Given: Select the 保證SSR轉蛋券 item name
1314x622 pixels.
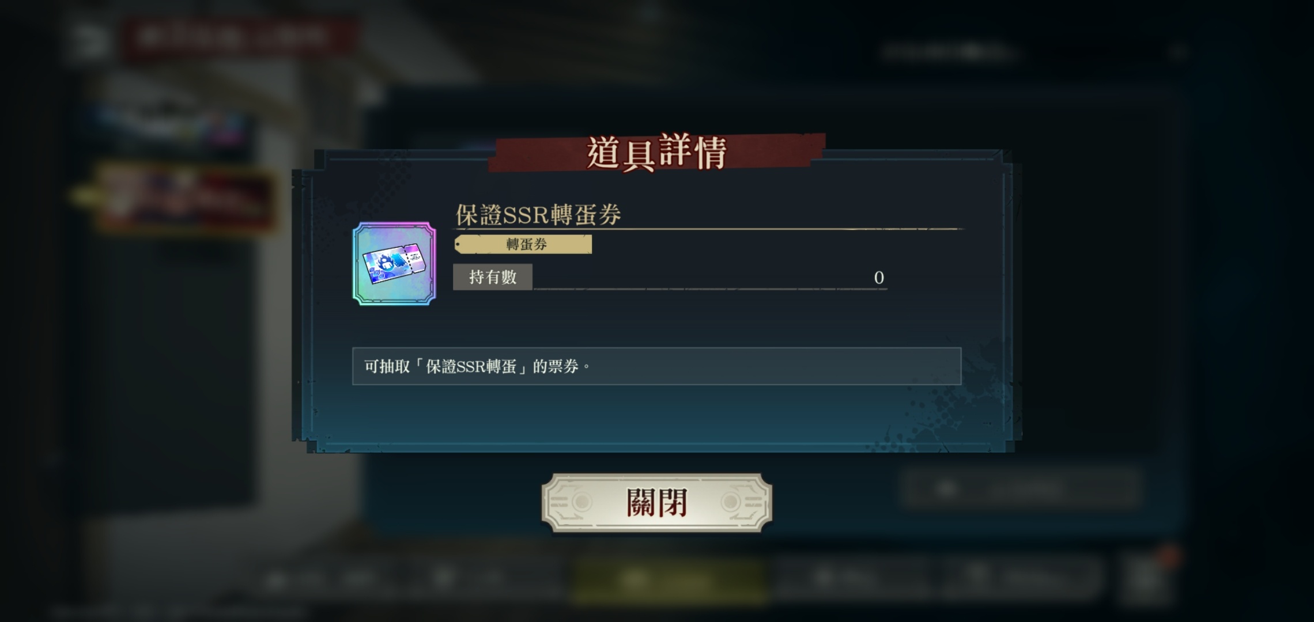Looking at the screenshot, I should click(x=538, y=215).
